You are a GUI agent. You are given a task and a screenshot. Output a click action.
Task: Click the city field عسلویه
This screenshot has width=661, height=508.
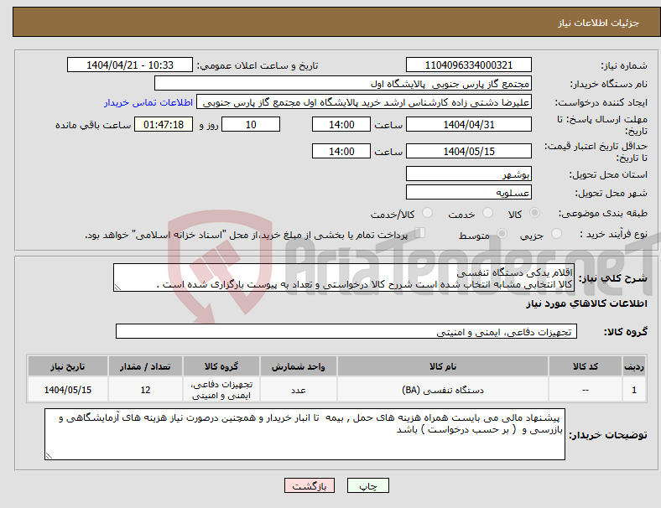point(468,192)
